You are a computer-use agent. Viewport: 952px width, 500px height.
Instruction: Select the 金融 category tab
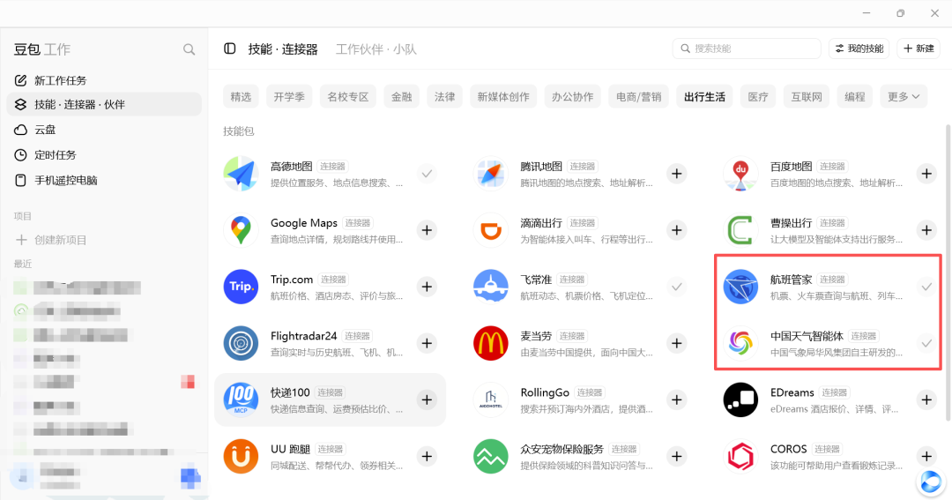coord(401,97)
